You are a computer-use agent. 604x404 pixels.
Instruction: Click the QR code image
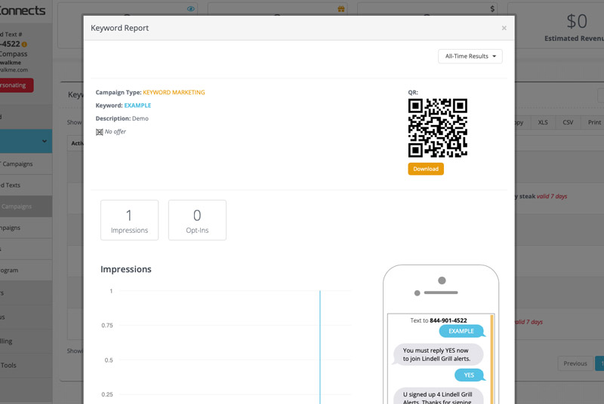click(x=438, y=128)
